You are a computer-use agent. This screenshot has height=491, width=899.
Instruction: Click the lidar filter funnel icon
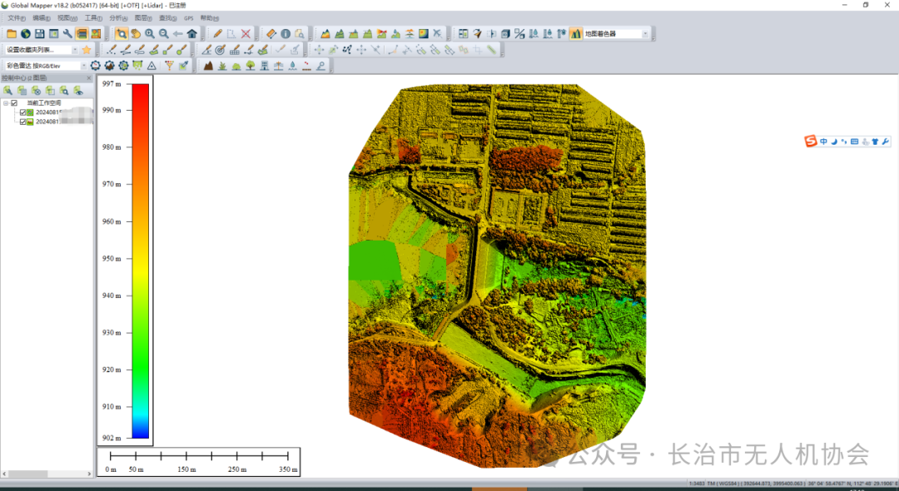click(169, 66)
